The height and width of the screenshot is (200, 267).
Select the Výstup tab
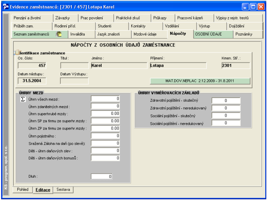pyautogui.click(x=212, y=26)
